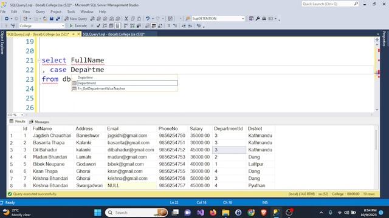Switch output to Results to Text
The width and height of the screenshot is (389, 218).
(147, 25)
